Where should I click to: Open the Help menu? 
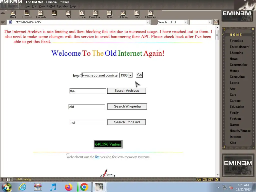pyautogui.click(x=73, y=6)
